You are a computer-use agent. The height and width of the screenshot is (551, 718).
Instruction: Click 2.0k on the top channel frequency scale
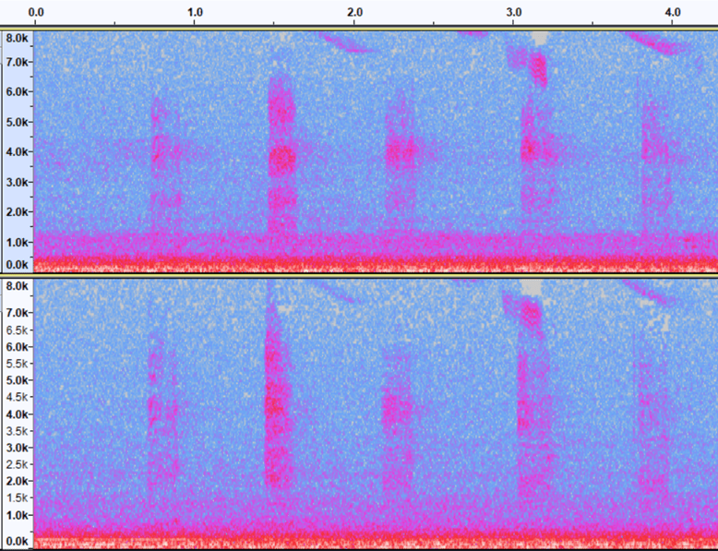point(18,211)
